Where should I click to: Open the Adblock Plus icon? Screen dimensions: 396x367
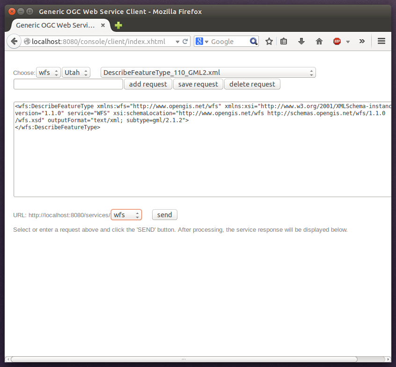[337, 41]
